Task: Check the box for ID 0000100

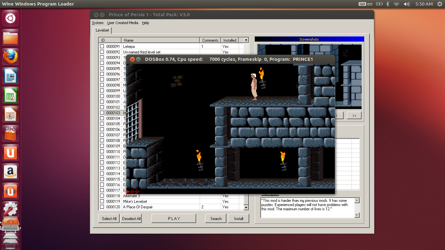Action: pos(102,96)
